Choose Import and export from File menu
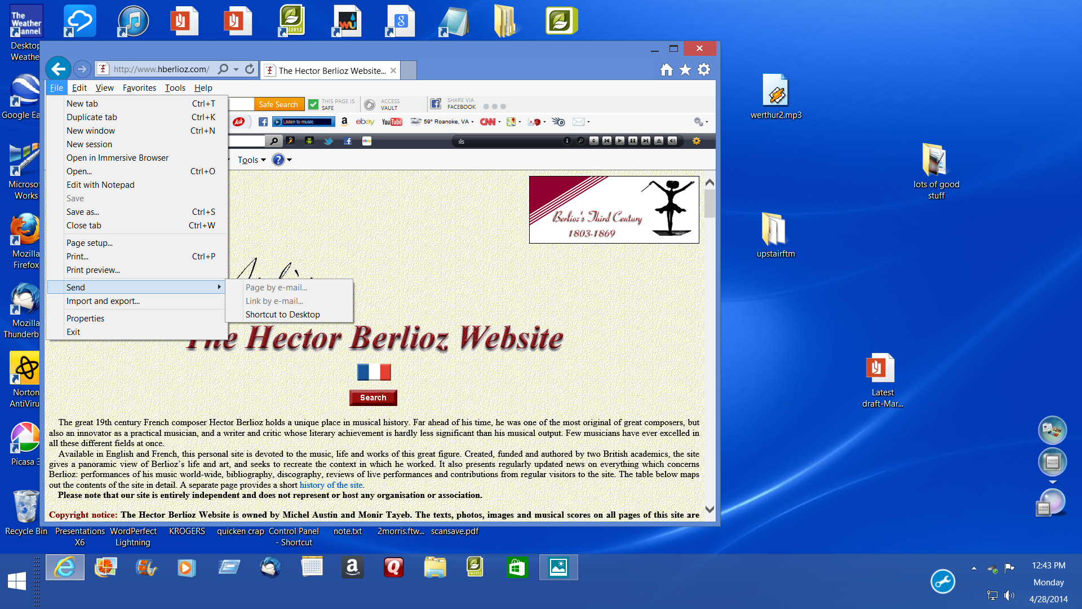 (x=103, y=301)
